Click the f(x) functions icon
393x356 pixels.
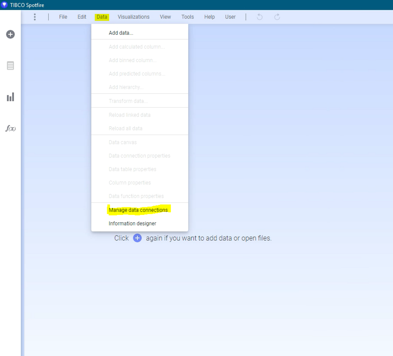[10, 129]
